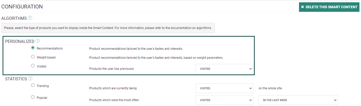Click the STATISTICS help question mark icon
The image size is (361, 106).
(x=31, y=79)
